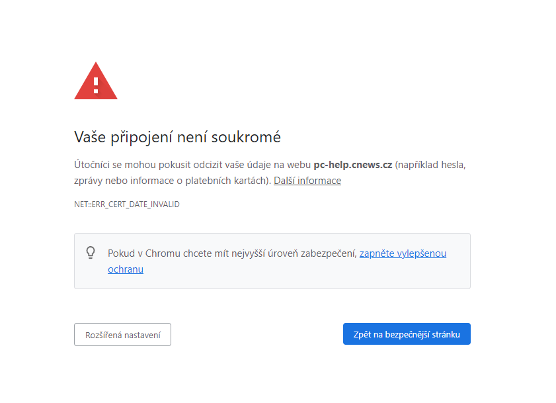The height and width of the screenshot is (403, 556).
Task: Click the white exclamation mark inside the triangle
Action: 96,84
